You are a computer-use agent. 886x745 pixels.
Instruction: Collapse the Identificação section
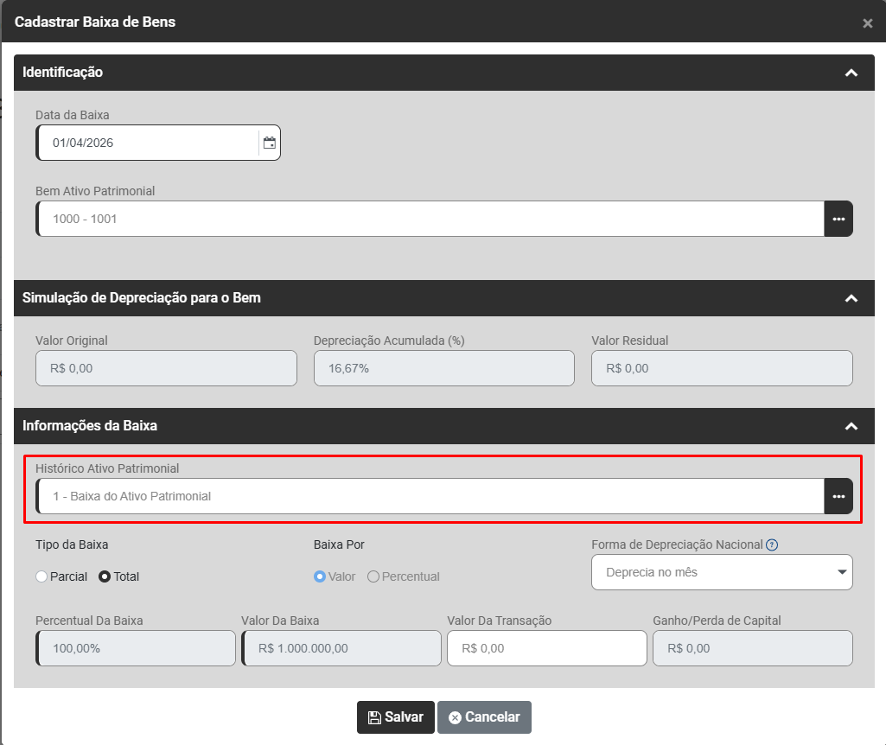tap(851, 73)
